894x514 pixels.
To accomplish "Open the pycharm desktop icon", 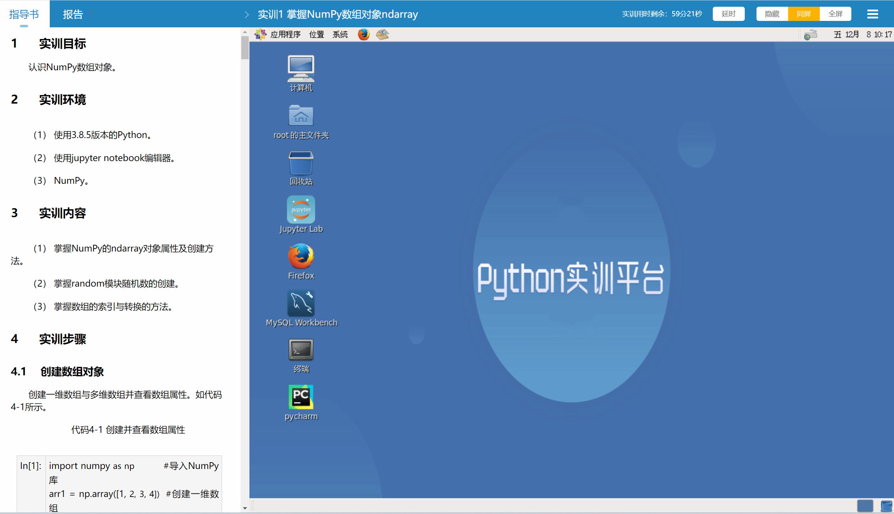I will tap(301, 397).
